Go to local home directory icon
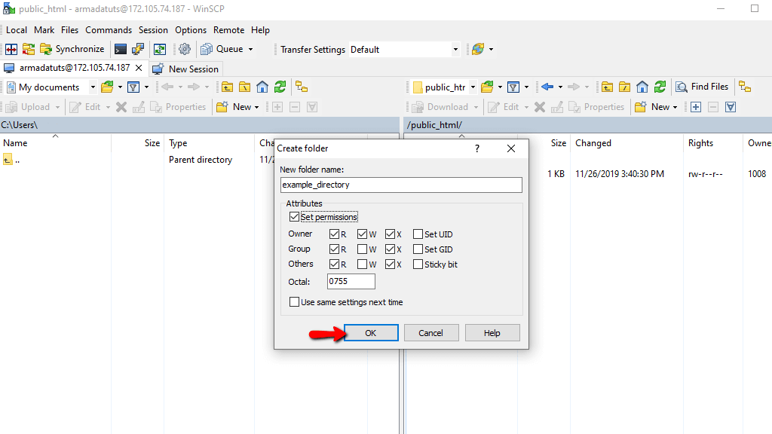 [x=262, y=87]
